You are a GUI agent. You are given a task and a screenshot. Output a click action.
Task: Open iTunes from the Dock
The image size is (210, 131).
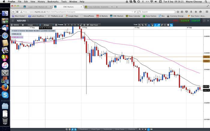tap(5, 65)
